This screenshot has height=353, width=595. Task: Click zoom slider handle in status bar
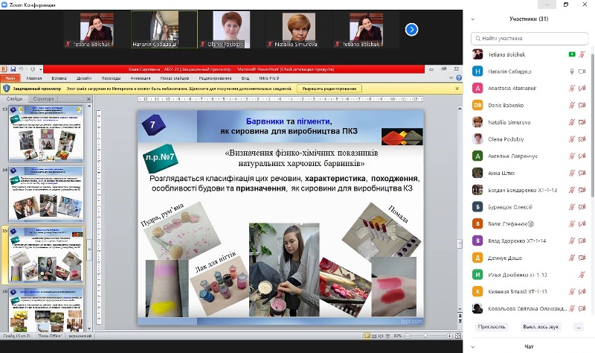[x=425, y=336]
